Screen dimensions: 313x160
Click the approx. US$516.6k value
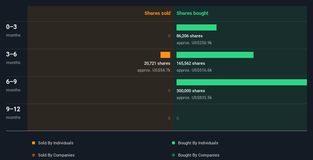click(x=194, y=70)
